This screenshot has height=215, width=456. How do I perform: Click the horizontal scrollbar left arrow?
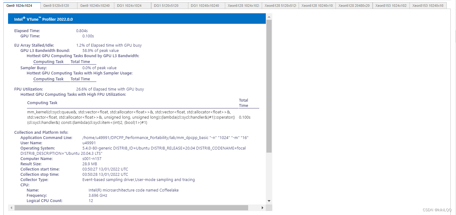tap(11, 208)
